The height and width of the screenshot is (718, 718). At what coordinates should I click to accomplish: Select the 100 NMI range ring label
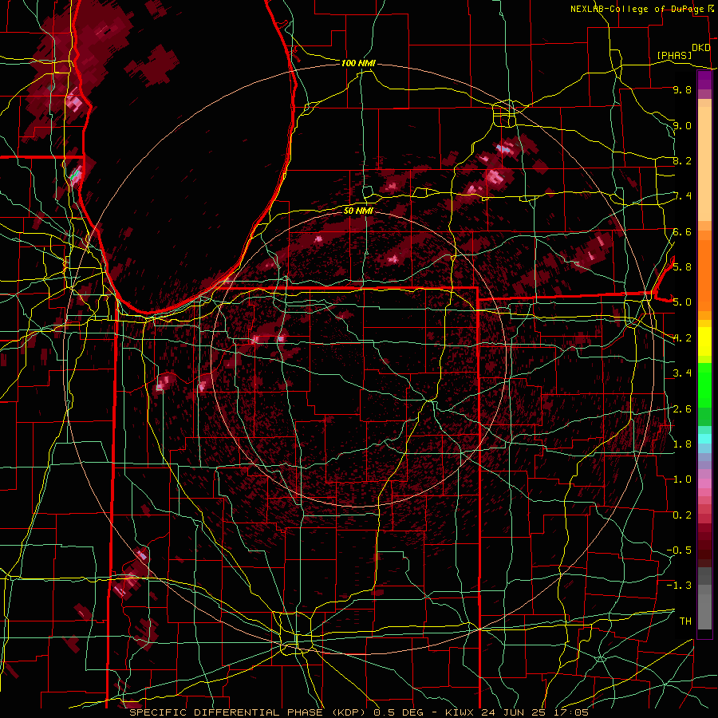pyautogui.click(x=358, y=63)
